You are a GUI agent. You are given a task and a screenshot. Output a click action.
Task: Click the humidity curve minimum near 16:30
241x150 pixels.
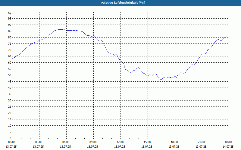pos(161,80)
